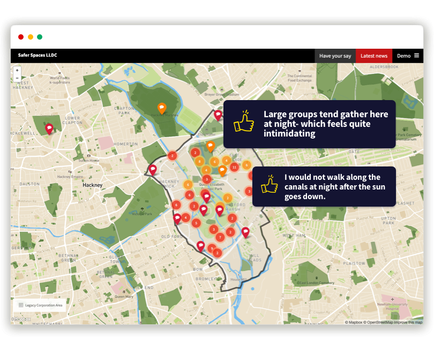Click the zoom out minus button
This screenshot has height=349, width=434.
(x=17, y=78)
